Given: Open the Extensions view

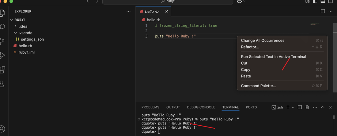Looking at the screenshot, I should click(2, 70).
